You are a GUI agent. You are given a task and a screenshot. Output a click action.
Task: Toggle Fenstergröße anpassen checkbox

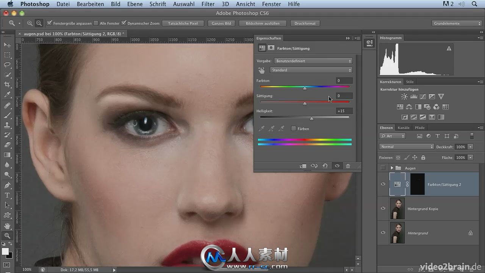click(50, 23)
